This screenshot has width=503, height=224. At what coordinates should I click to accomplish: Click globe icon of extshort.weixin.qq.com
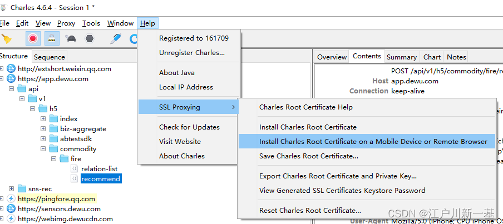point(11,68)
